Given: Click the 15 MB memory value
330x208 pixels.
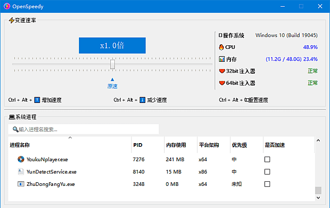Looking at the screenshot, I should coord(173,172).
